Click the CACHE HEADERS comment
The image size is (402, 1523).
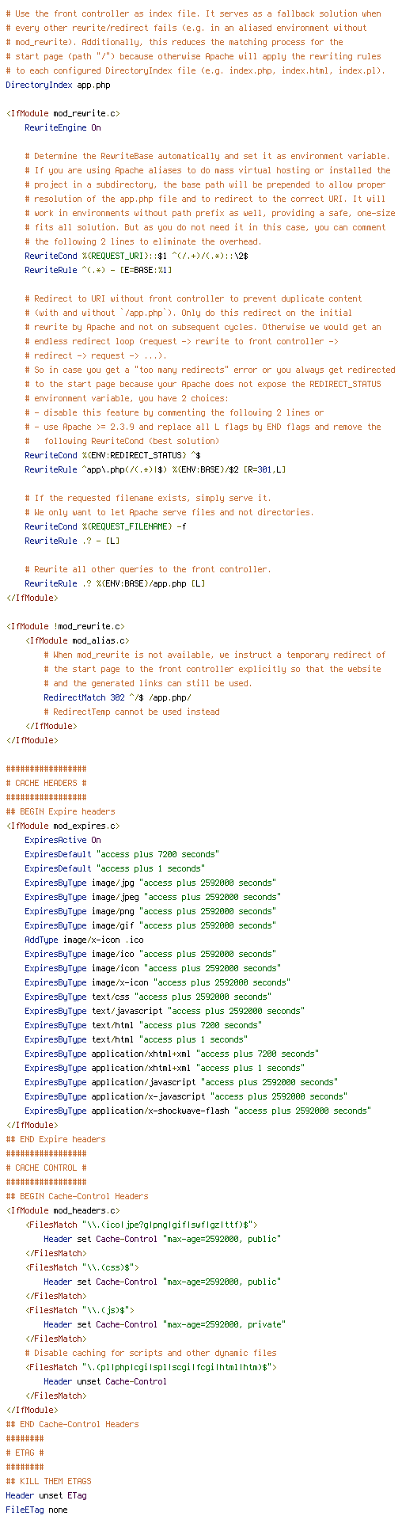[x=46, y=783]
